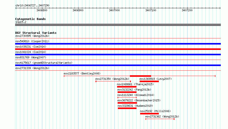The width and height of the screenshot is (228, 129).
Task: Click the nsv1039231 (Coe2014) red bar
Action: 118,49
